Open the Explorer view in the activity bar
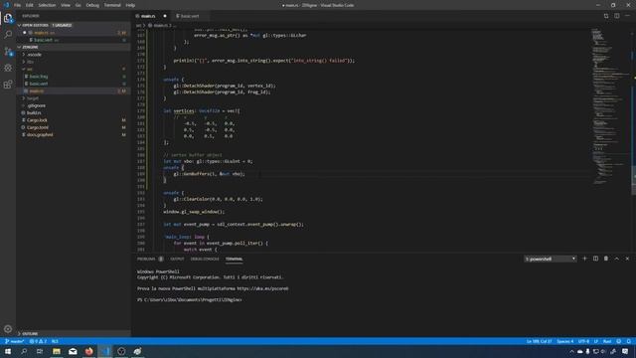 click(x=8, y=18)
